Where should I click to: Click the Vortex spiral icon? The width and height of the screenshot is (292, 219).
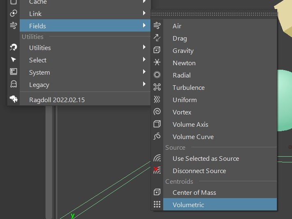coord(157,112)
